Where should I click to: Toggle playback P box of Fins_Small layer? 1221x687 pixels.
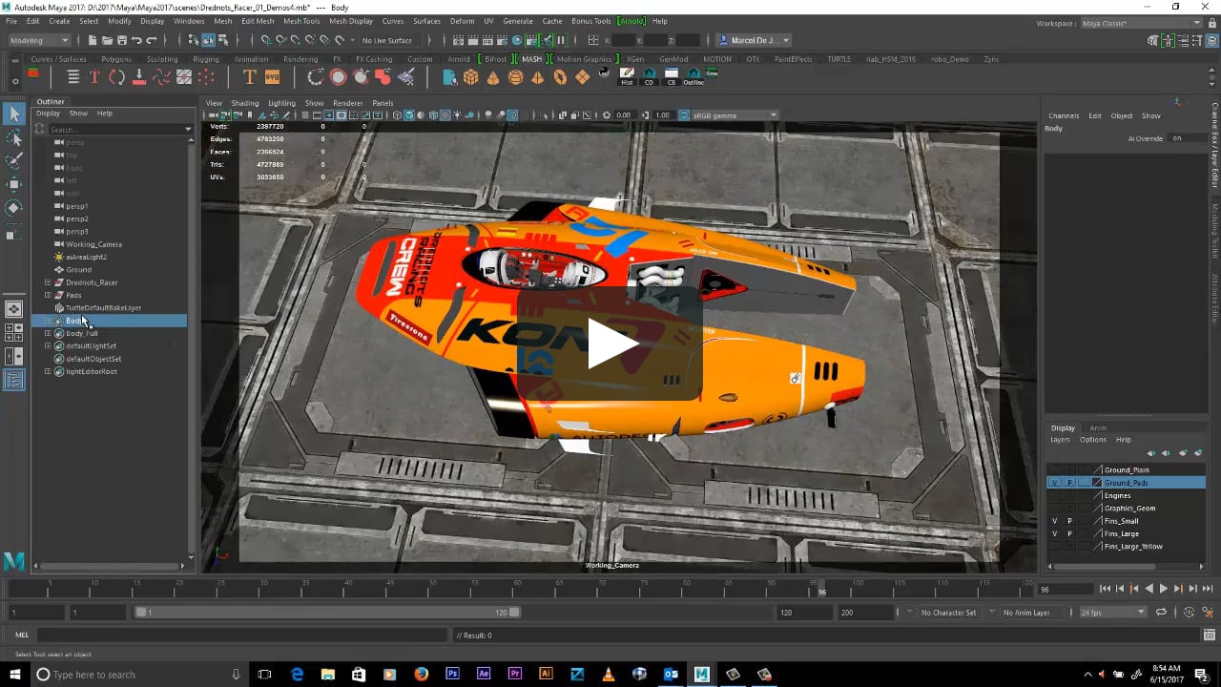coord(1069,521)
